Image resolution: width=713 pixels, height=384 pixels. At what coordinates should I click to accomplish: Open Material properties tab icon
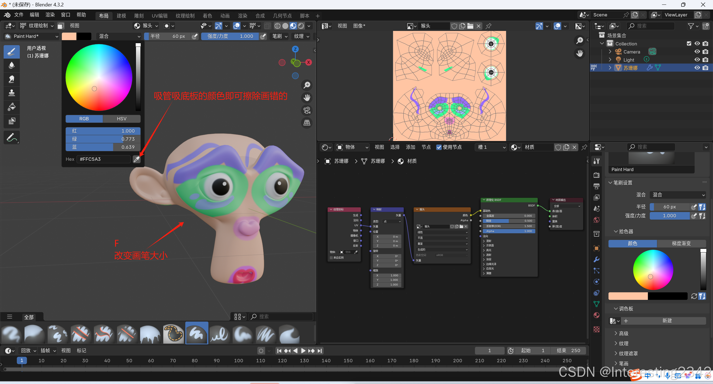597,315
